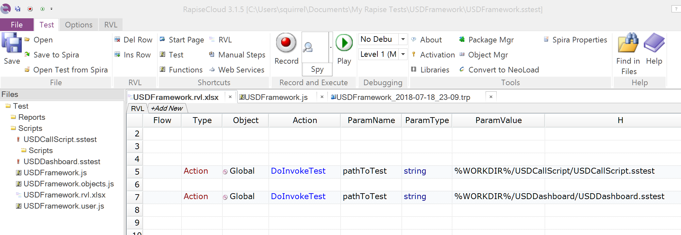The image size is (681, 235).
Task: Select the DoInvokeTest cell in row 5
Action: click(x=298, y=171)
